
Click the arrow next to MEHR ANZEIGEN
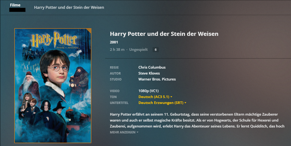pyautogui.click(x=137, y=132)
